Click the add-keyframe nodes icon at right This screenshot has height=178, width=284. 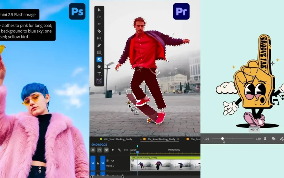point(282,139)
